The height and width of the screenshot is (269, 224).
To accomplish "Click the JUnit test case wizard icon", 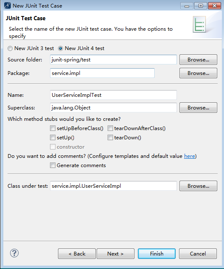I will click(199, 24).
